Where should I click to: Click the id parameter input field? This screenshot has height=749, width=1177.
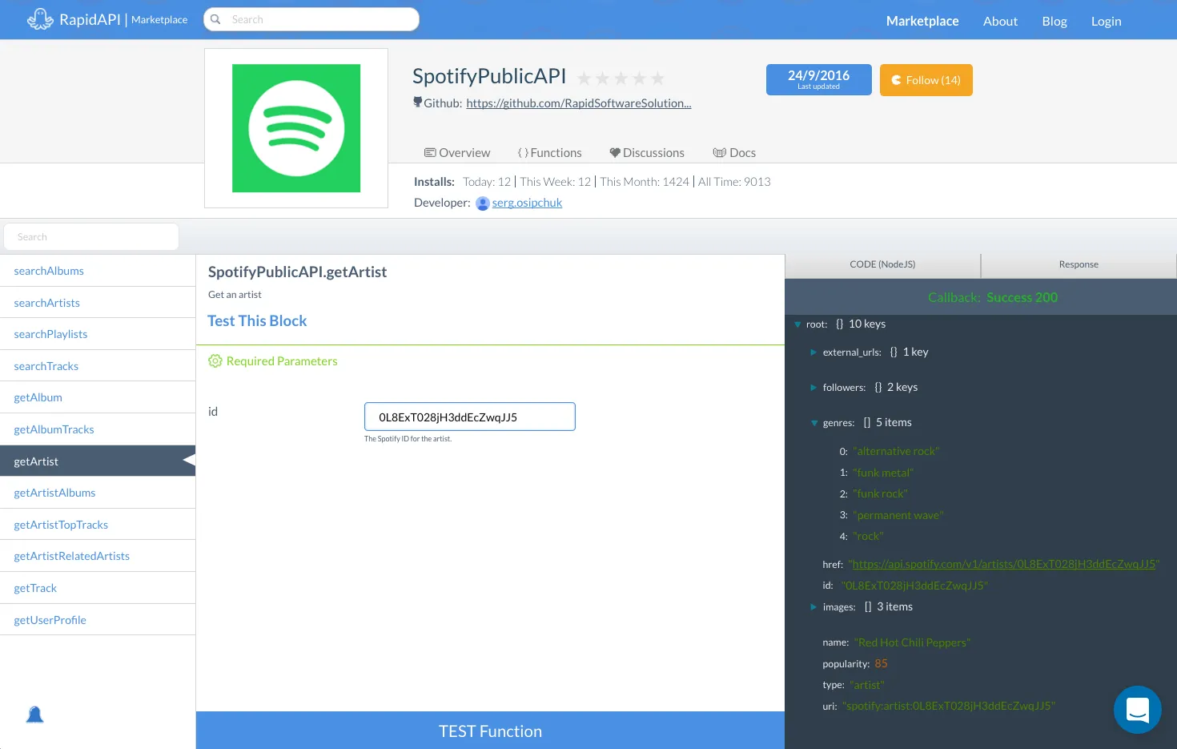click(470, 417)
